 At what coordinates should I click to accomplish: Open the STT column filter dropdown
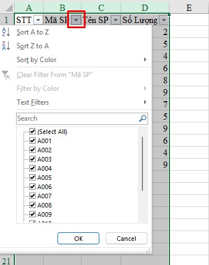pos(38,20)
